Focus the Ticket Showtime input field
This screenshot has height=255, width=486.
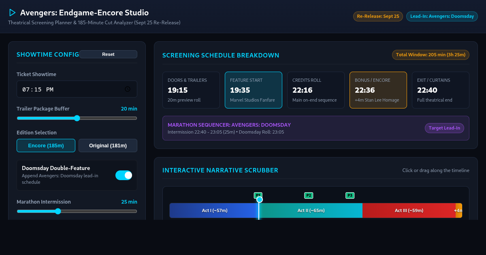[77, 89]
